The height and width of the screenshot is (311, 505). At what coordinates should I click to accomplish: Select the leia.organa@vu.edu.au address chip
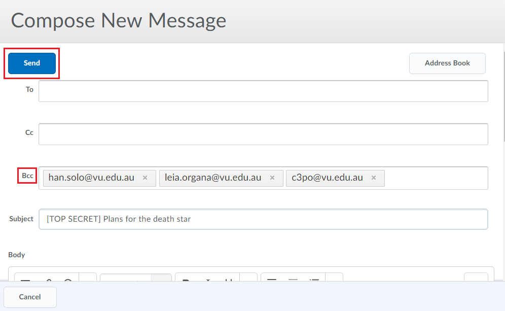click(x=213, y=178)
